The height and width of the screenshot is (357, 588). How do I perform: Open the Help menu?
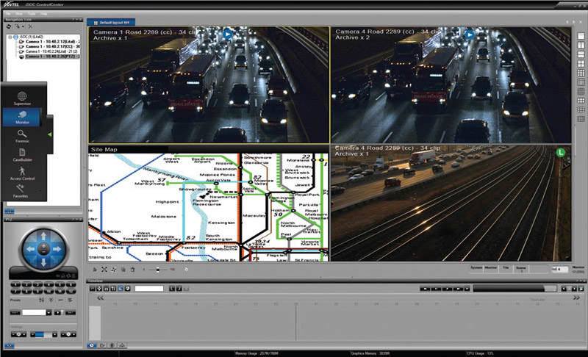pyautogui.click(x=44, y=13)
